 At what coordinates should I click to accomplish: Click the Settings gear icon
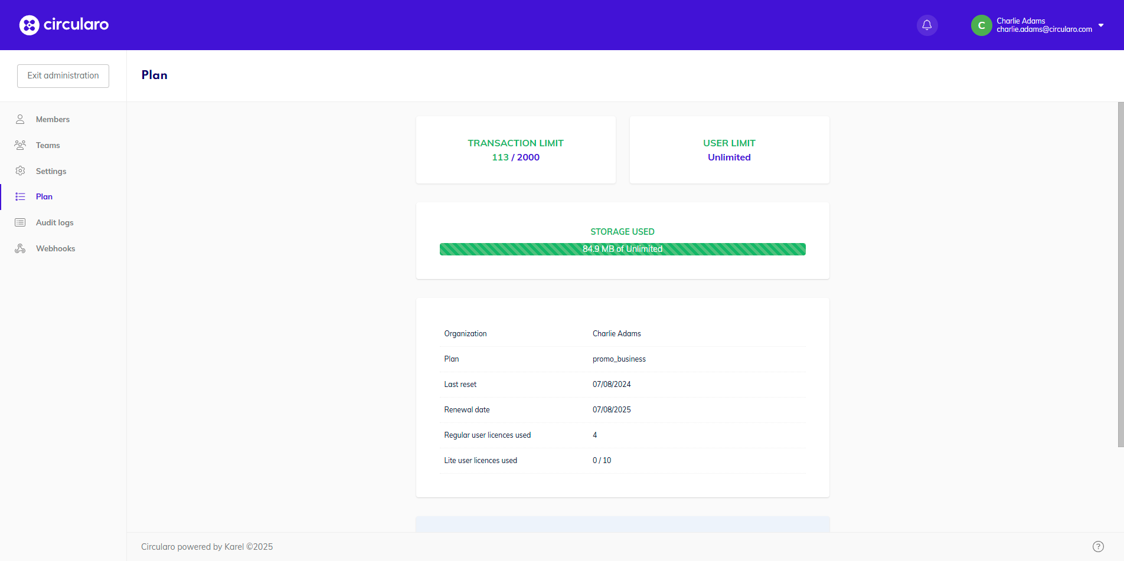[x=20, y=171]
